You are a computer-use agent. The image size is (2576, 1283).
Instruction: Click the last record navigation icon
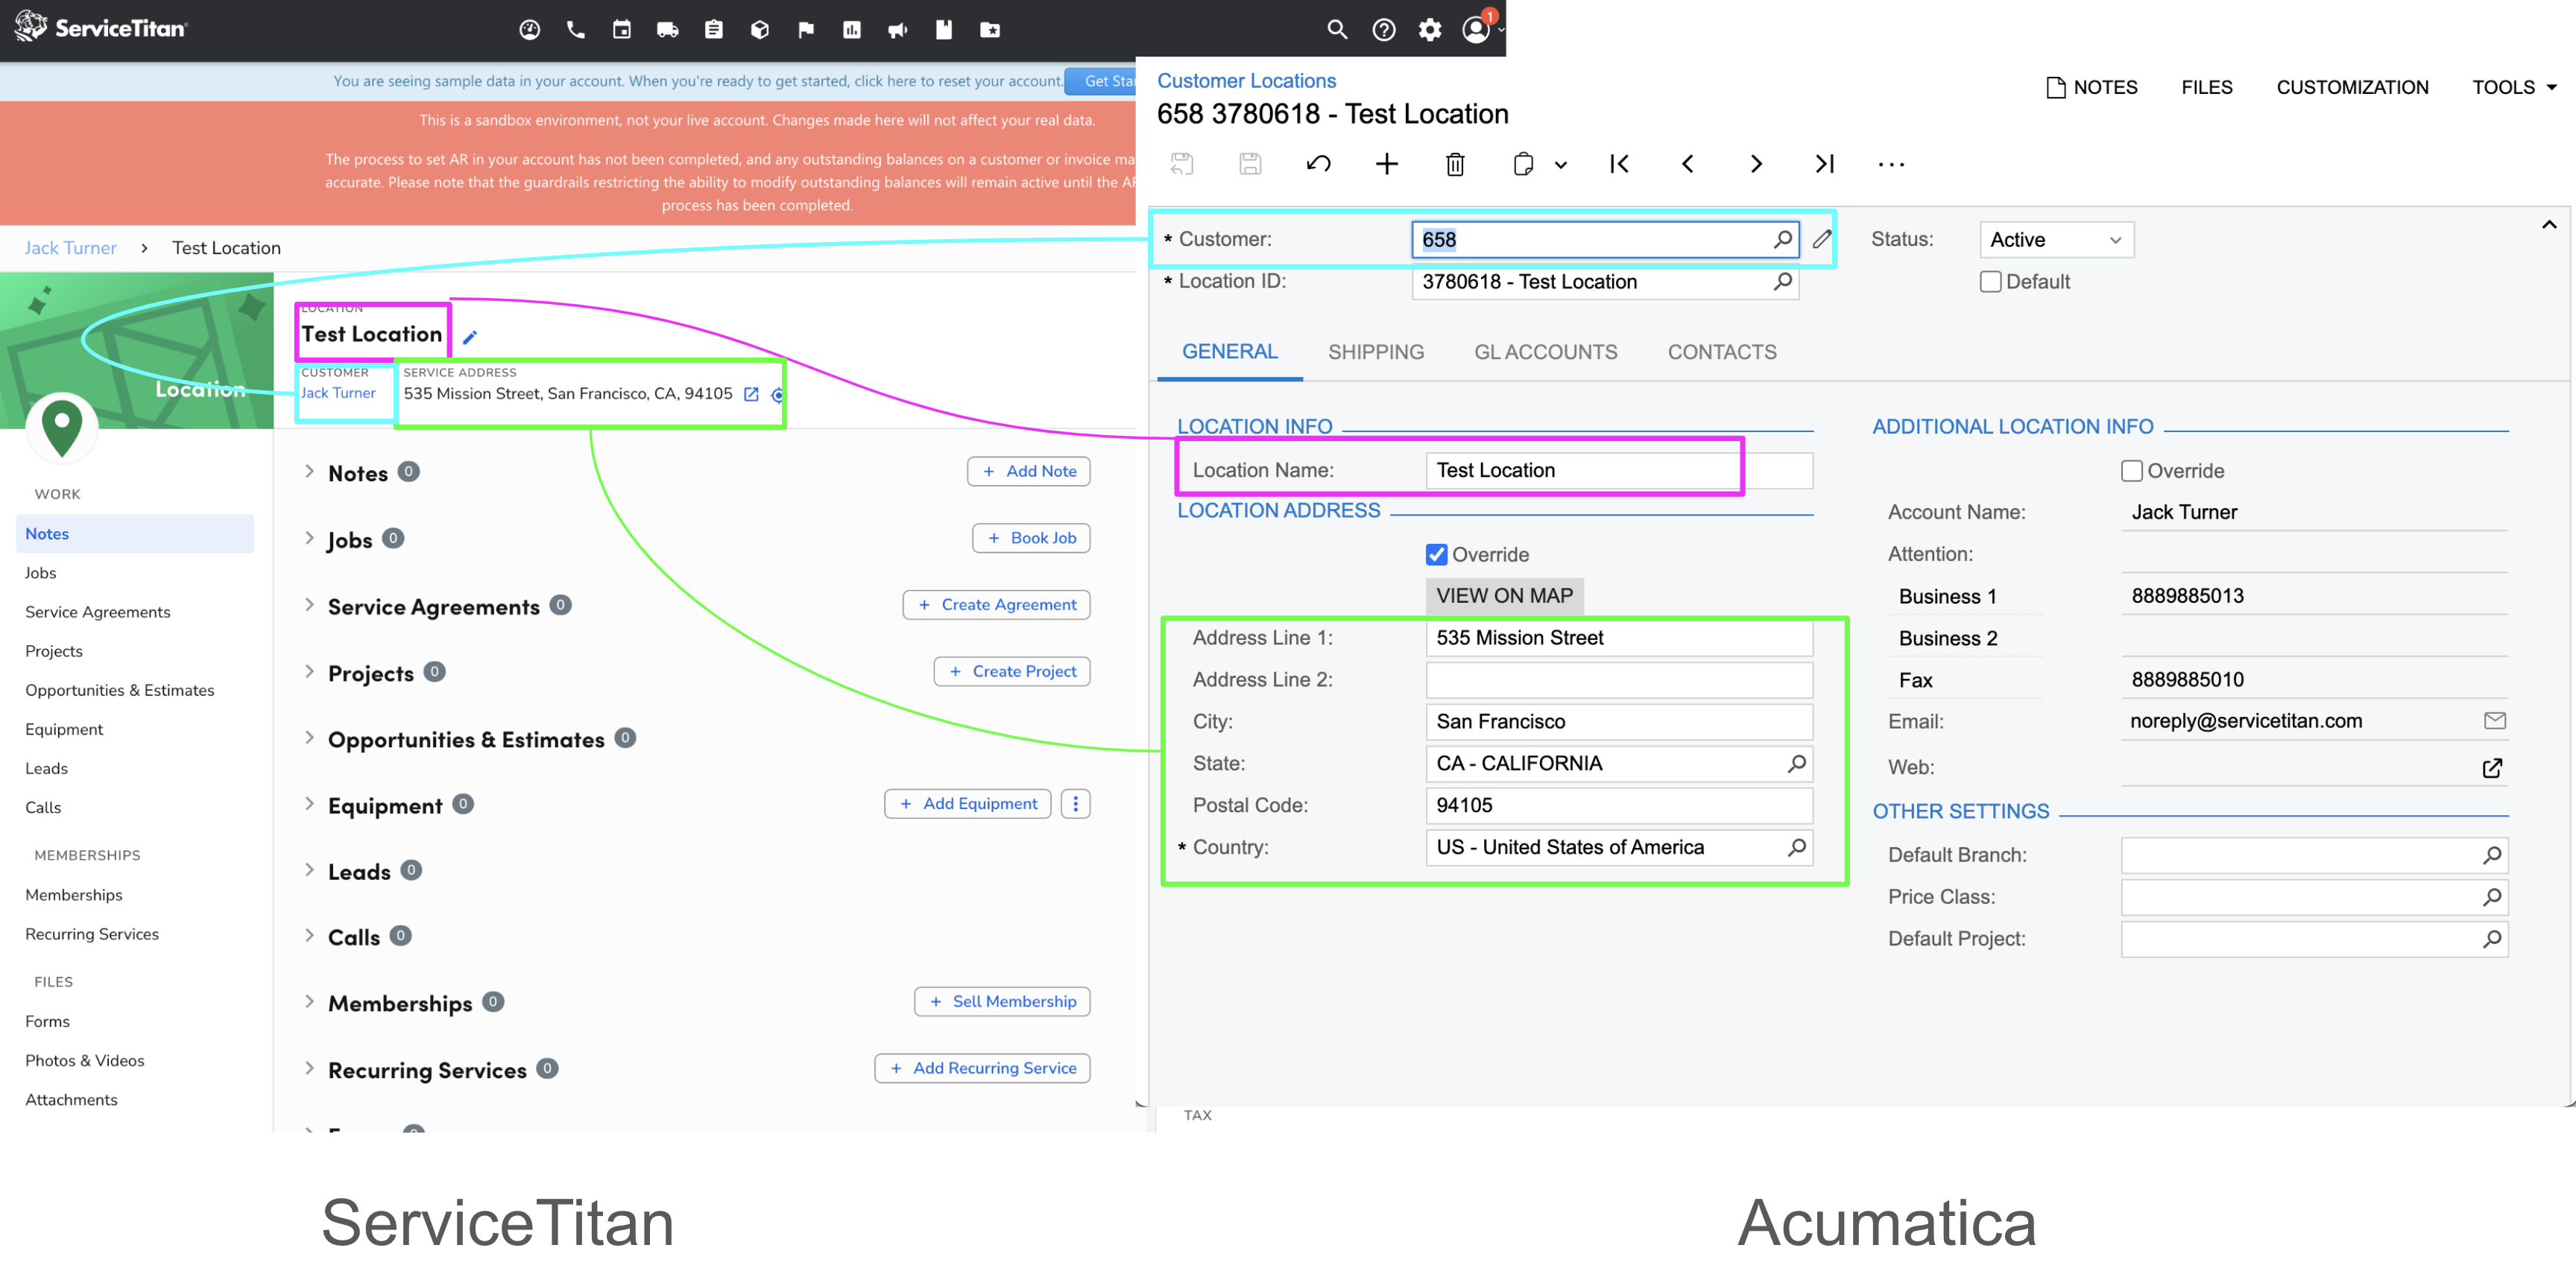pos(1822,162)
